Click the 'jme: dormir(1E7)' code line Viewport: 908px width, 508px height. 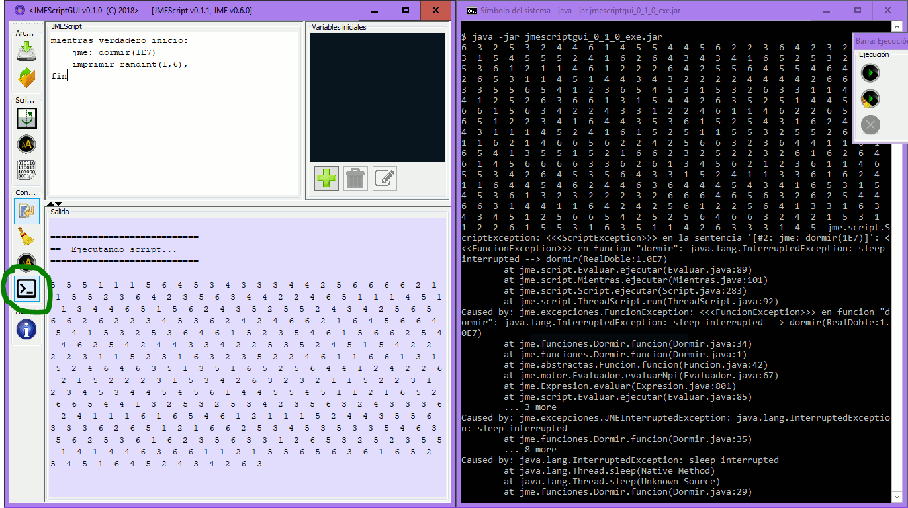click(x=114, y=53)
